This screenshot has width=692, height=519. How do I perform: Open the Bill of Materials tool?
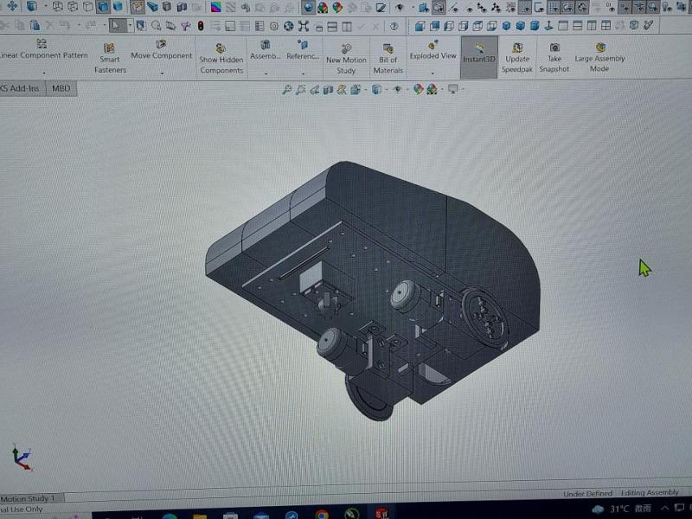pyautogui.click(x=388, y=59)
